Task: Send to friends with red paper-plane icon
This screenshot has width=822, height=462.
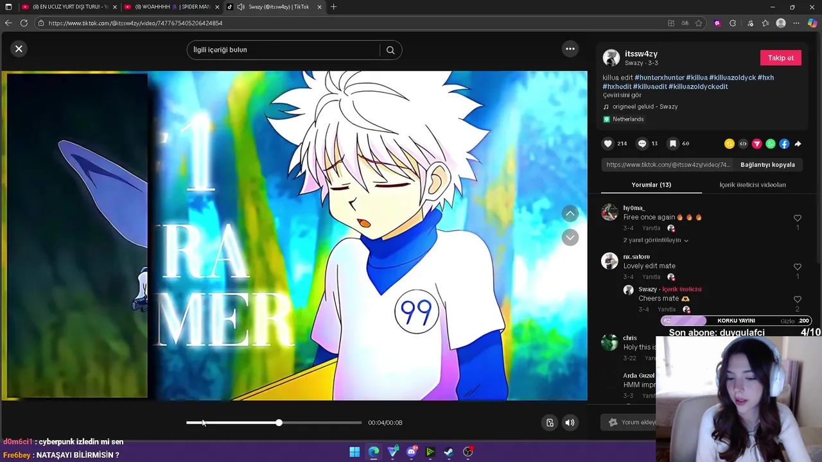Action: coord(756,144)
